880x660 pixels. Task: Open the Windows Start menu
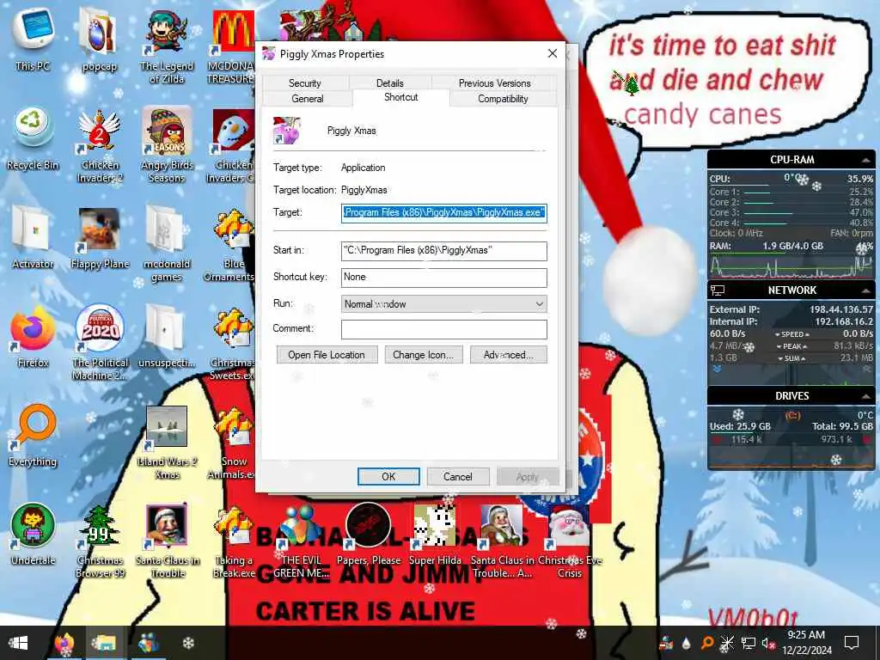[x=18, y=643]
